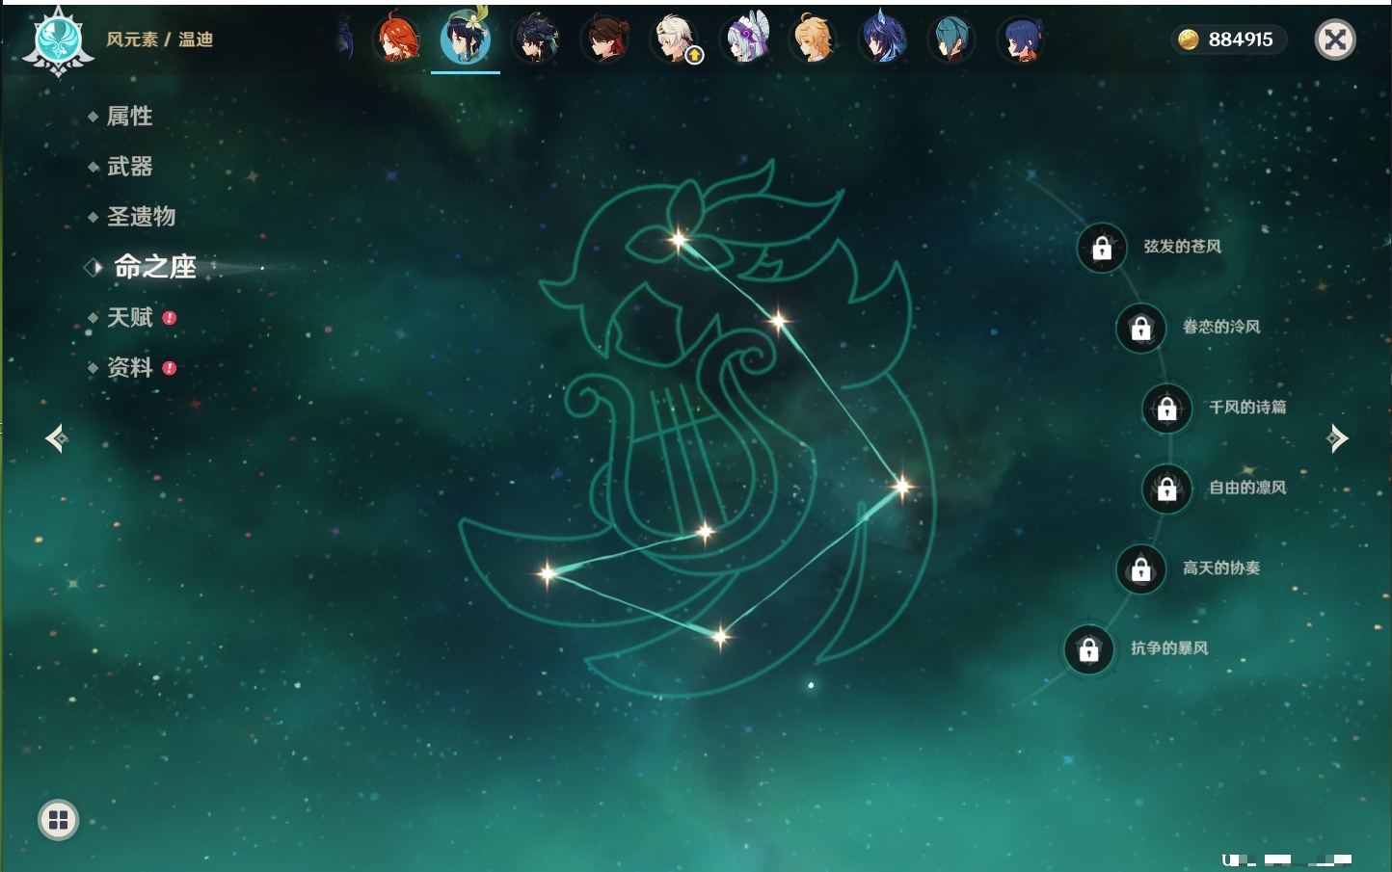The height and width of the screenshot is (872, 1392).
Task: Click the topmost star on the constellation
Action: (x=679, y=239)
